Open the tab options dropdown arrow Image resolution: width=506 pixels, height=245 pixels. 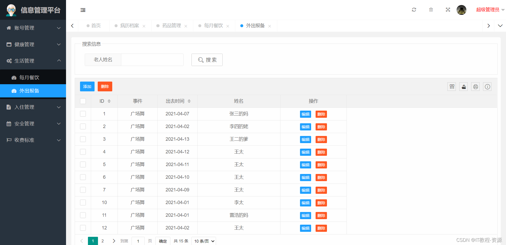tap(500, 26)
